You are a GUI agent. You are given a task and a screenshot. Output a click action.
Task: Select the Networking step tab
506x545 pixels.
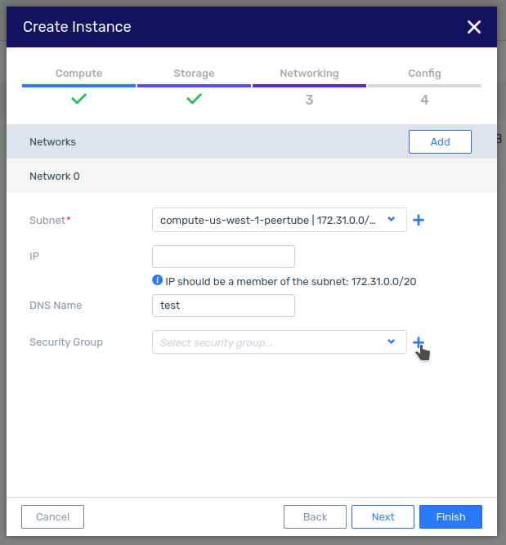point(309,74)
